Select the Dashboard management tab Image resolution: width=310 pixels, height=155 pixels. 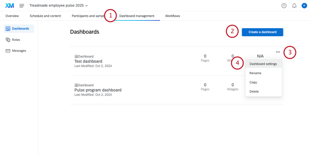137,16
